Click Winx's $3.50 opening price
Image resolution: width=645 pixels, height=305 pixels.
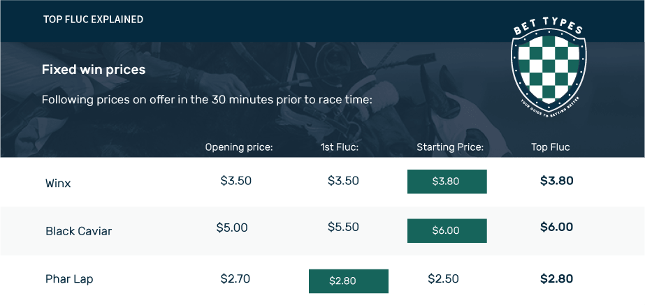(x=236, y=181)
